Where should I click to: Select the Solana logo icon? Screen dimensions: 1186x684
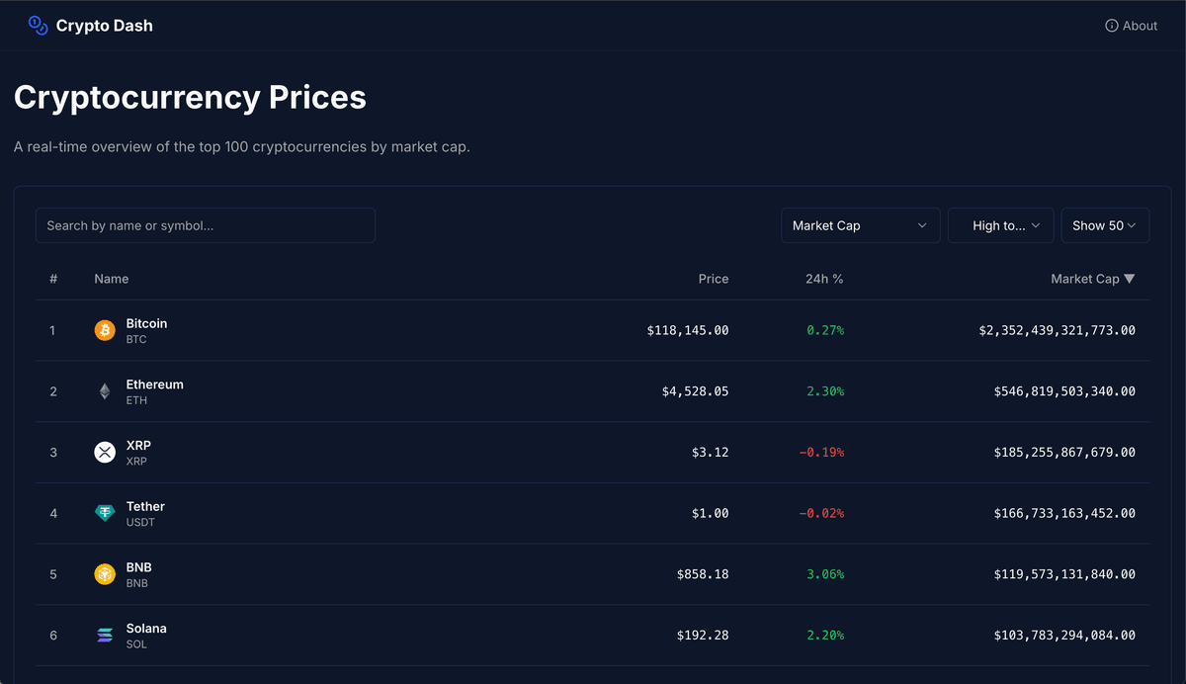coord(105,635)
